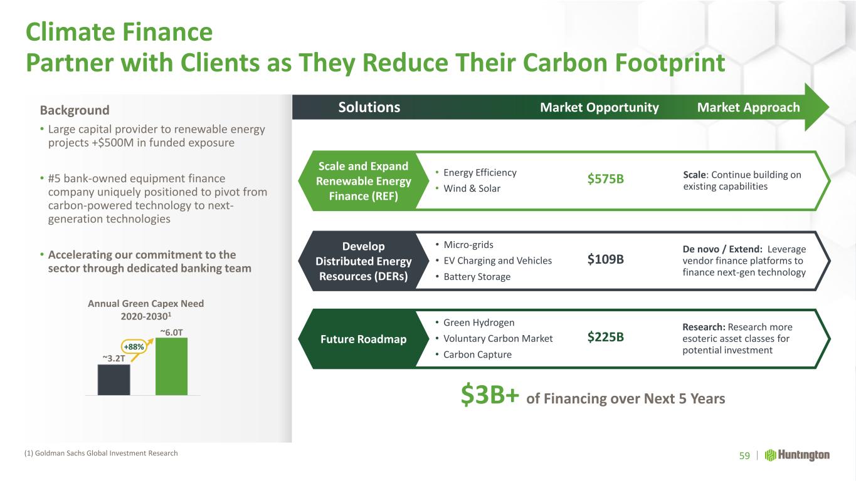Click the Micro-grids bullet
856x481 pixels.
[x=468, y=244]
